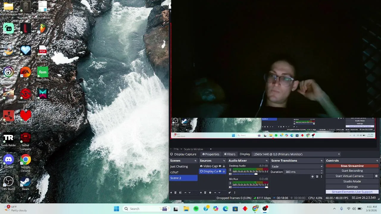Open Virtual Camera settings gear
Viewport: 381px width, 214px height.
click(376, 176)
